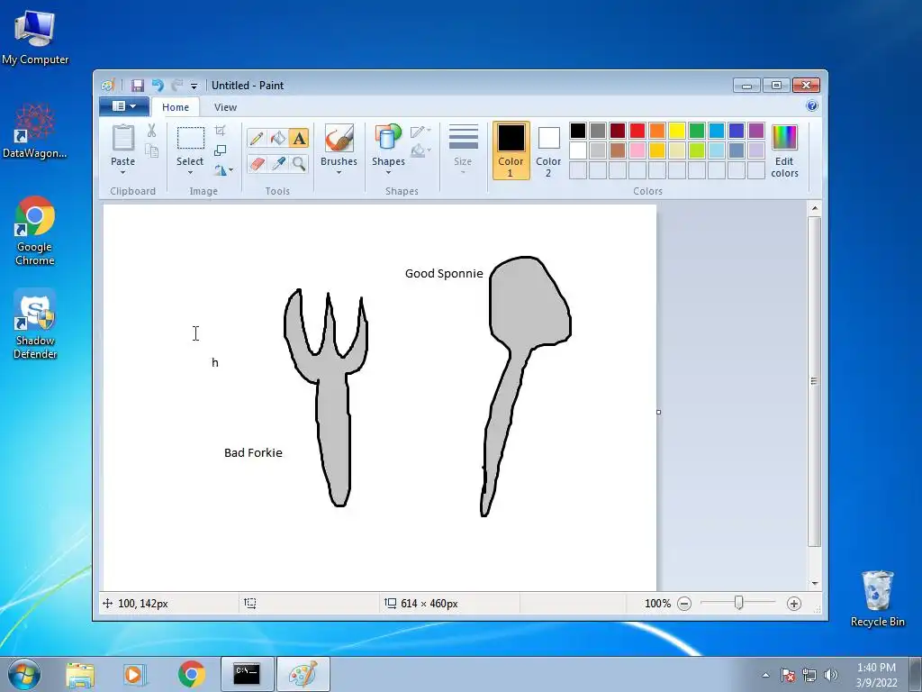The image size is (922, 692).
Task: Open Shadow Defender desktop shortcut
Action: pyautogui.click(x=35, y=324)
